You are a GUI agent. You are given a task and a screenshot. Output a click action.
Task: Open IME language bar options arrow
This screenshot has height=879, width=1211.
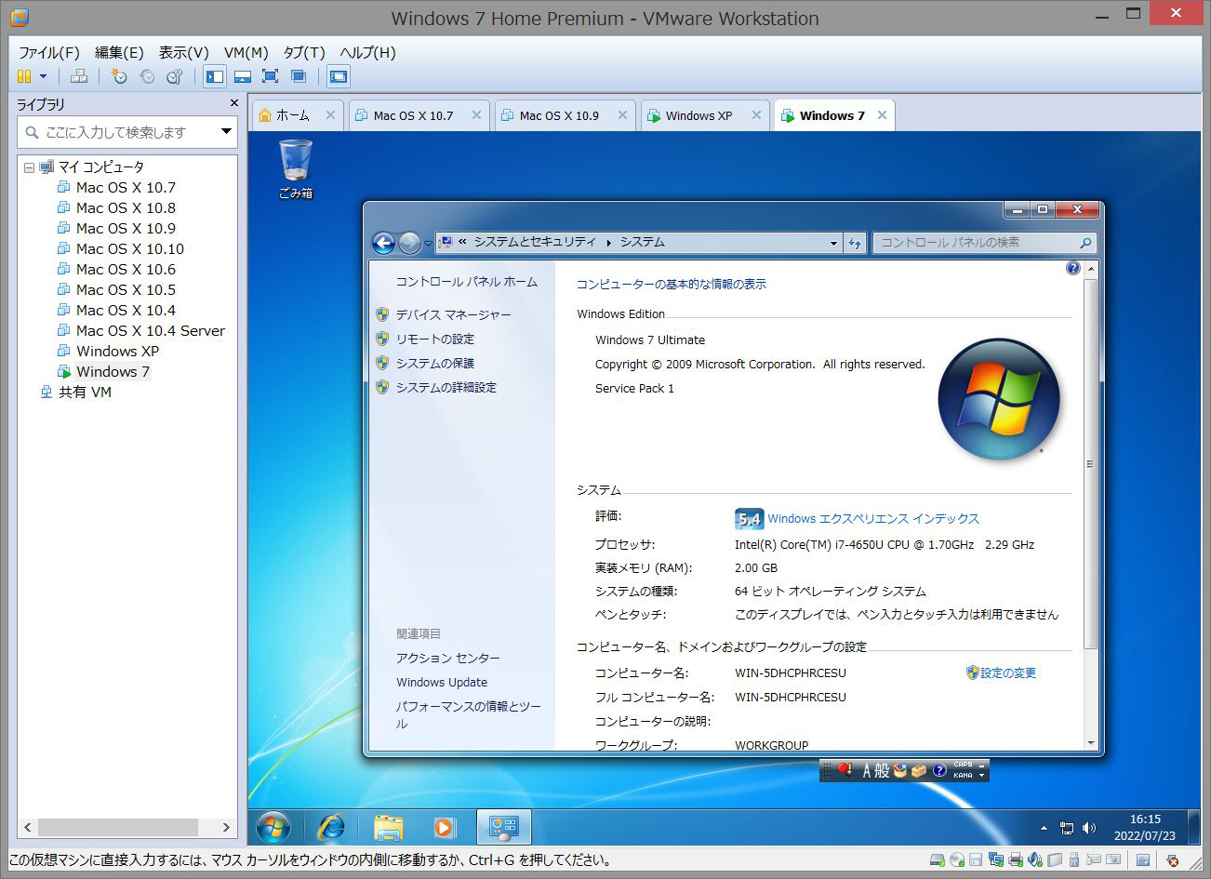(982, 775)
